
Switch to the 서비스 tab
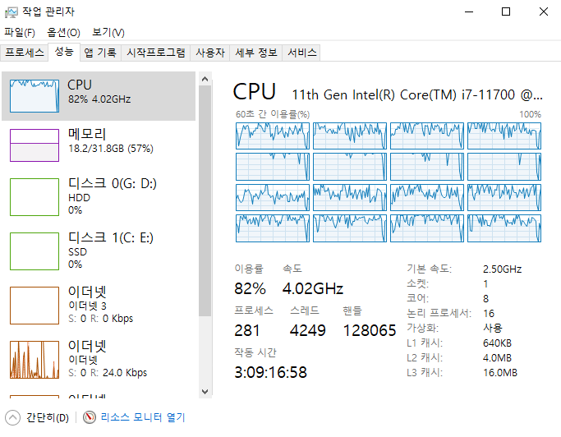302,53
